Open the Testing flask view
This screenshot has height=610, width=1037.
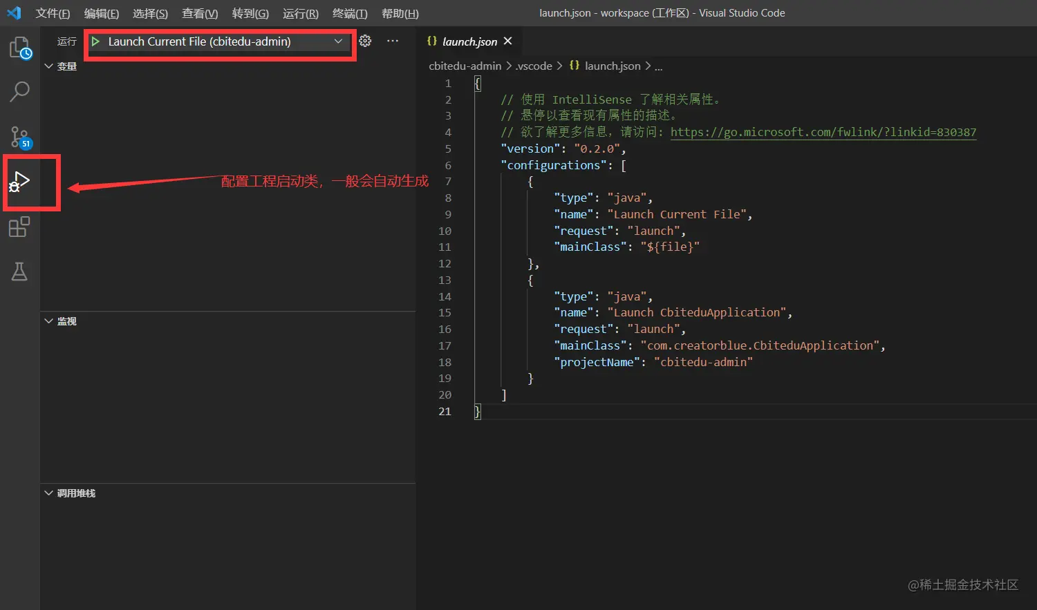pos(19,271)
